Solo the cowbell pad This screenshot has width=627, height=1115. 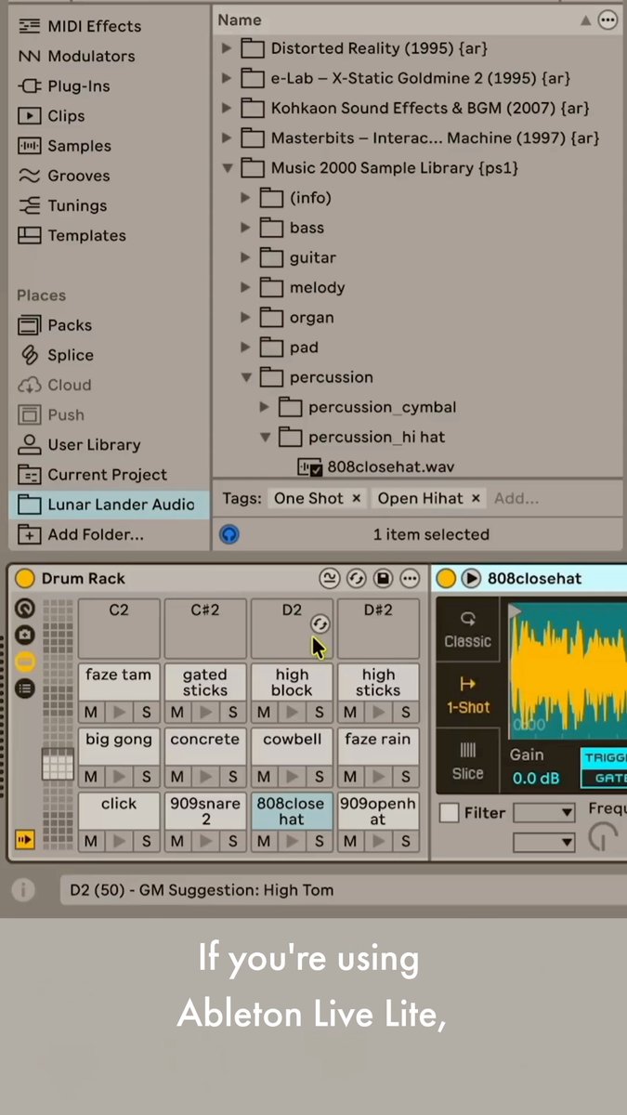click(x=320, y=777)
